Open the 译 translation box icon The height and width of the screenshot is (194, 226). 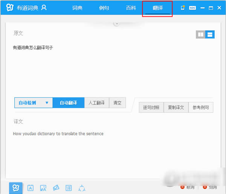(x=69, y=188)
